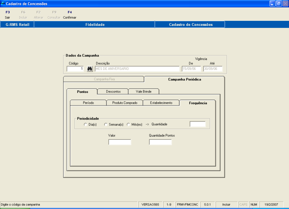Minimize the Cadastro de Concessões window
The image size is (289, 209).
click(x=272, y=4)
